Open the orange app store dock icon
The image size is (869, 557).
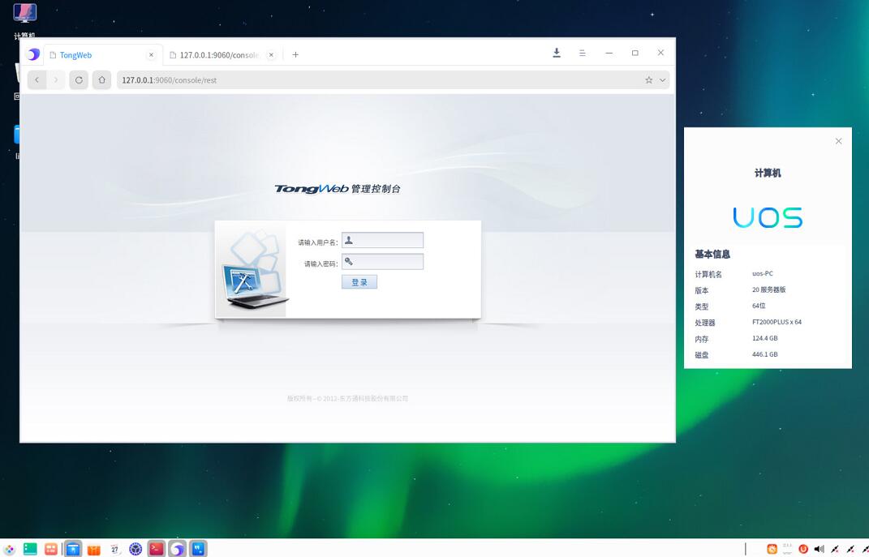click(93, 549)
